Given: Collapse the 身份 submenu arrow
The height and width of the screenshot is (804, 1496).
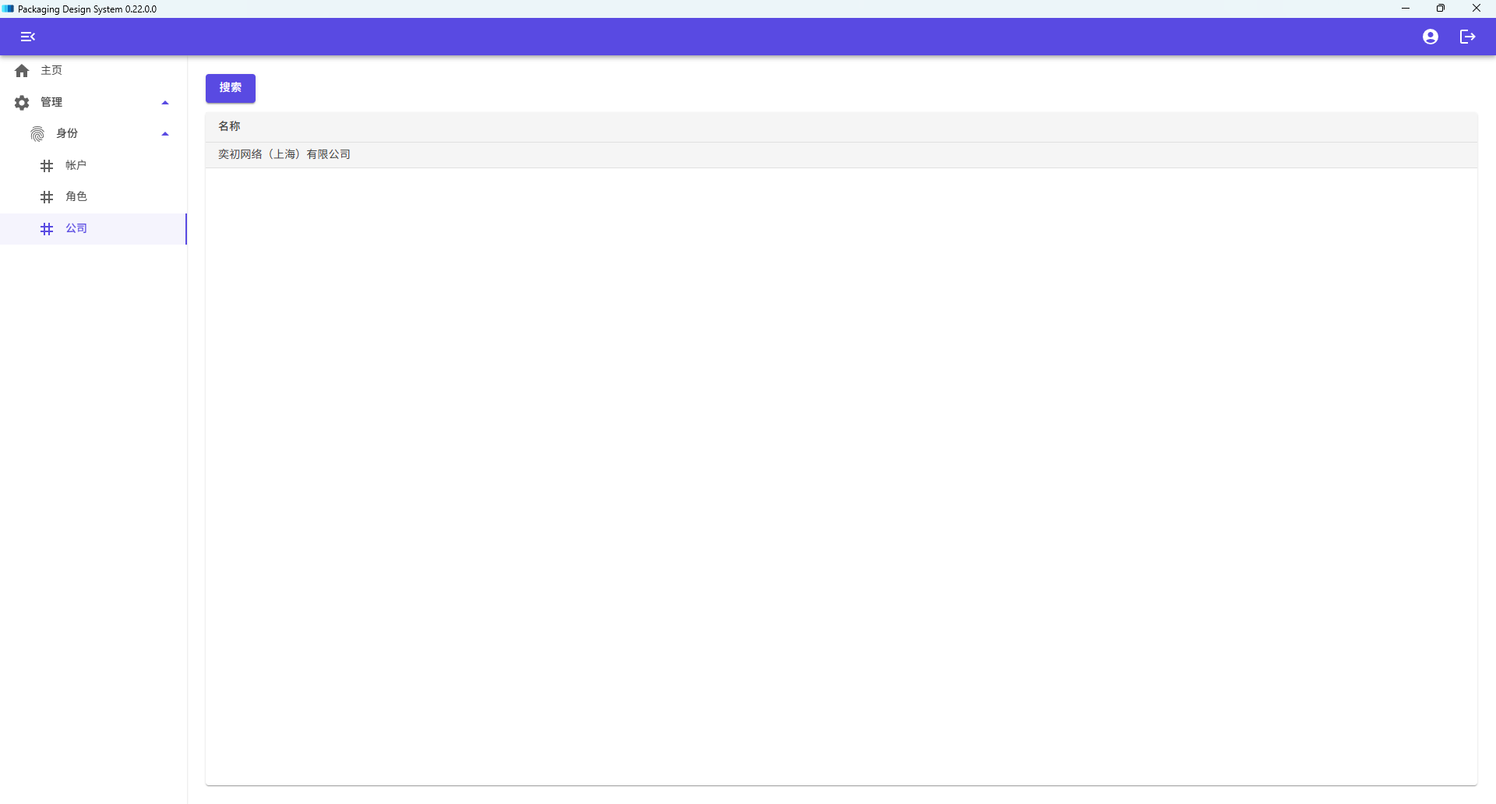Looking at the screenshot, I should pyautogui.click(x=165, y=134).
